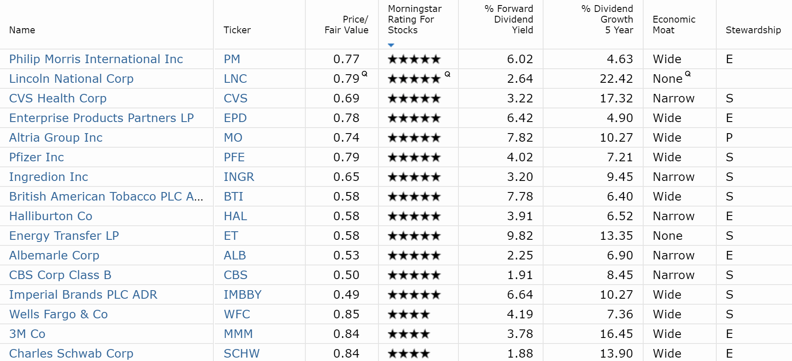Viewport: 792px width, 361px height.
Task: Open the CVS Health Corp link
Action: pyautogui.click(x=58, y=98)
